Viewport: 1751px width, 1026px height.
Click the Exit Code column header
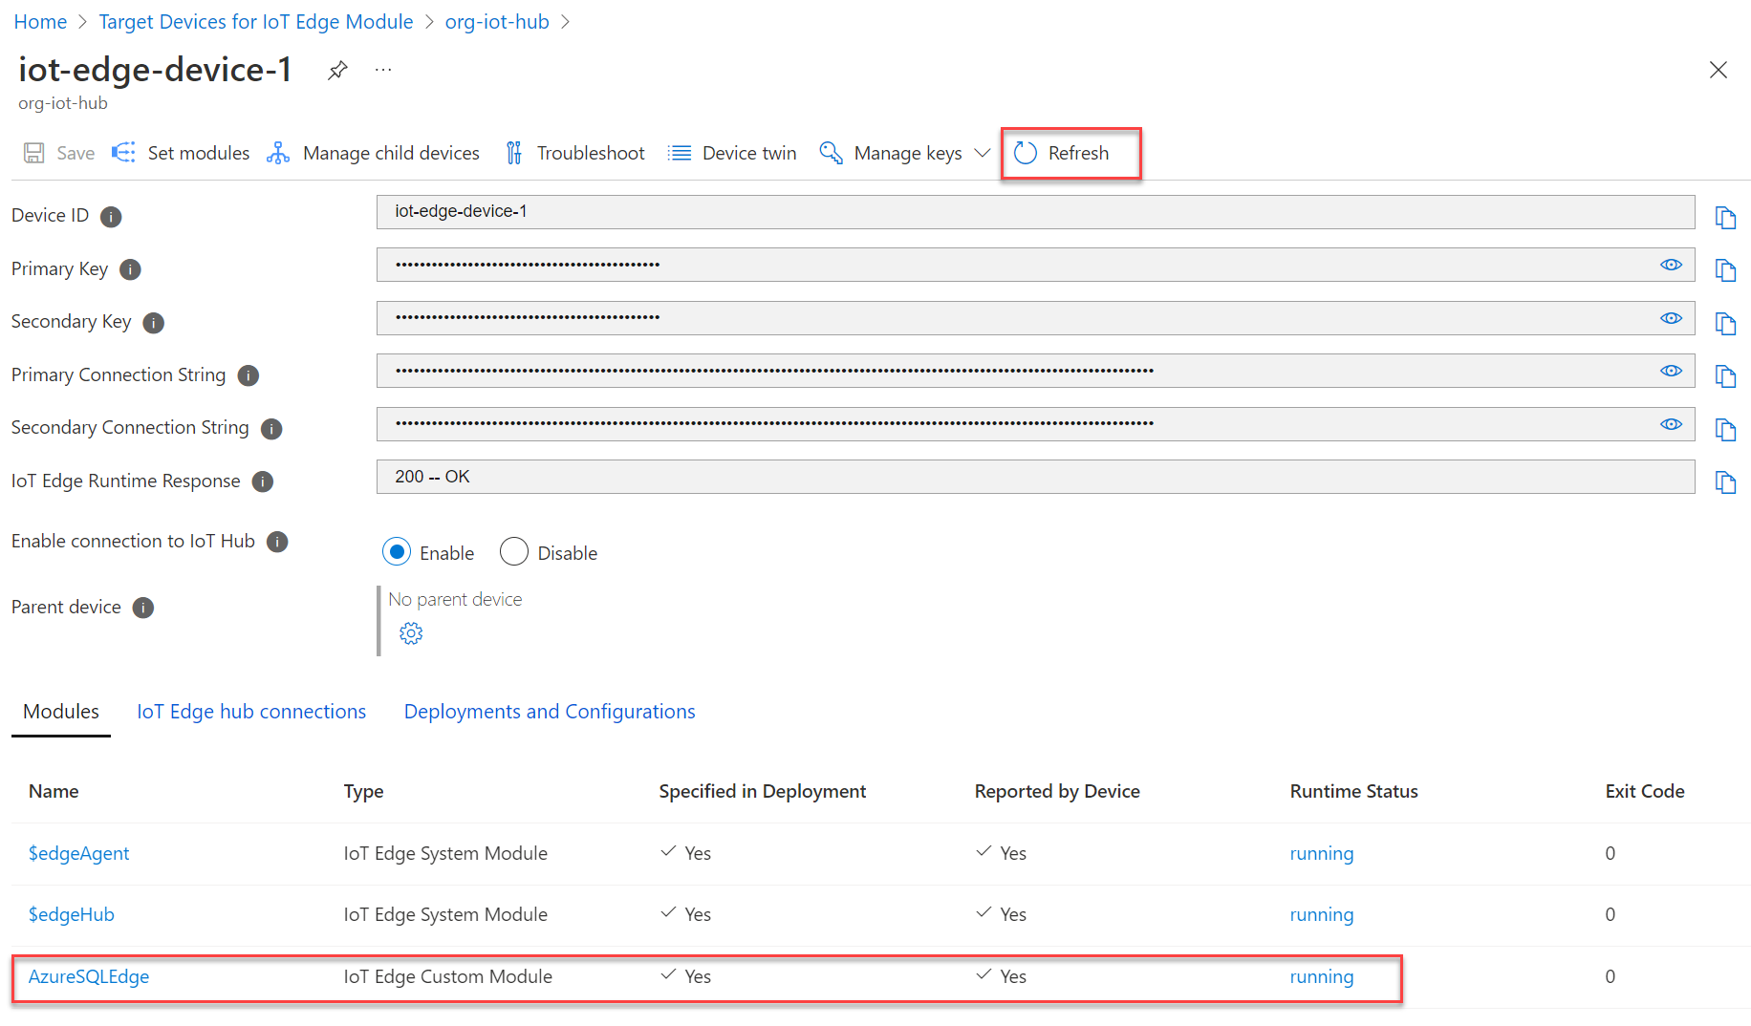(1645, 791)
